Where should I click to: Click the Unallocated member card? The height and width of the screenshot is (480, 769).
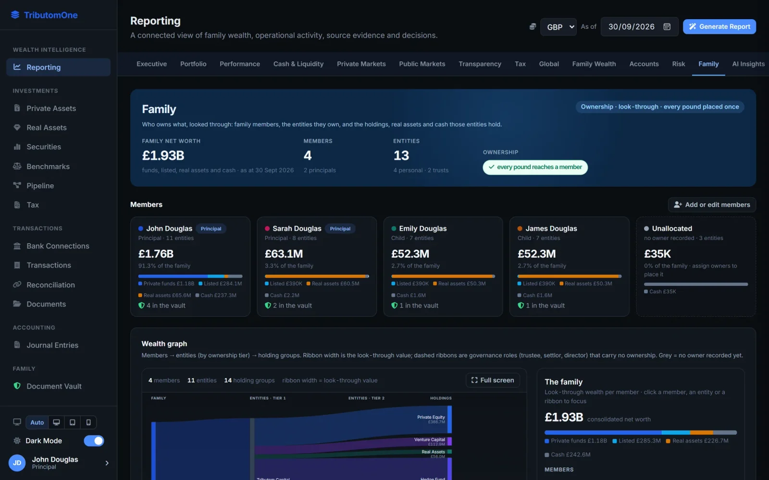click(x=696, y=266)
